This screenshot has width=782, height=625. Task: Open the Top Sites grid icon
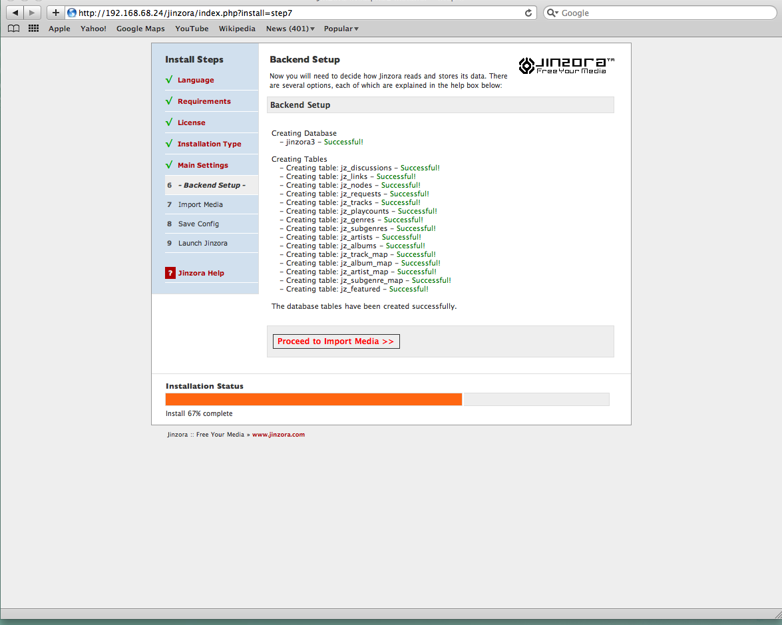[x=33, y=29]
